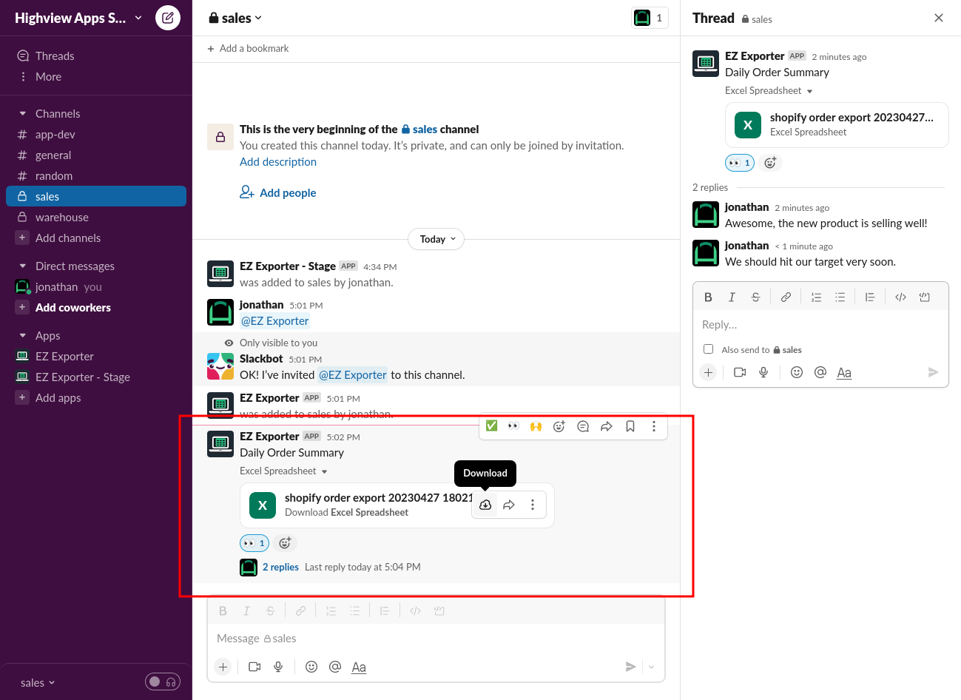Bookmark the Daily Order Summary message
This screenshot has width=961, height=700.
[630, 426]
